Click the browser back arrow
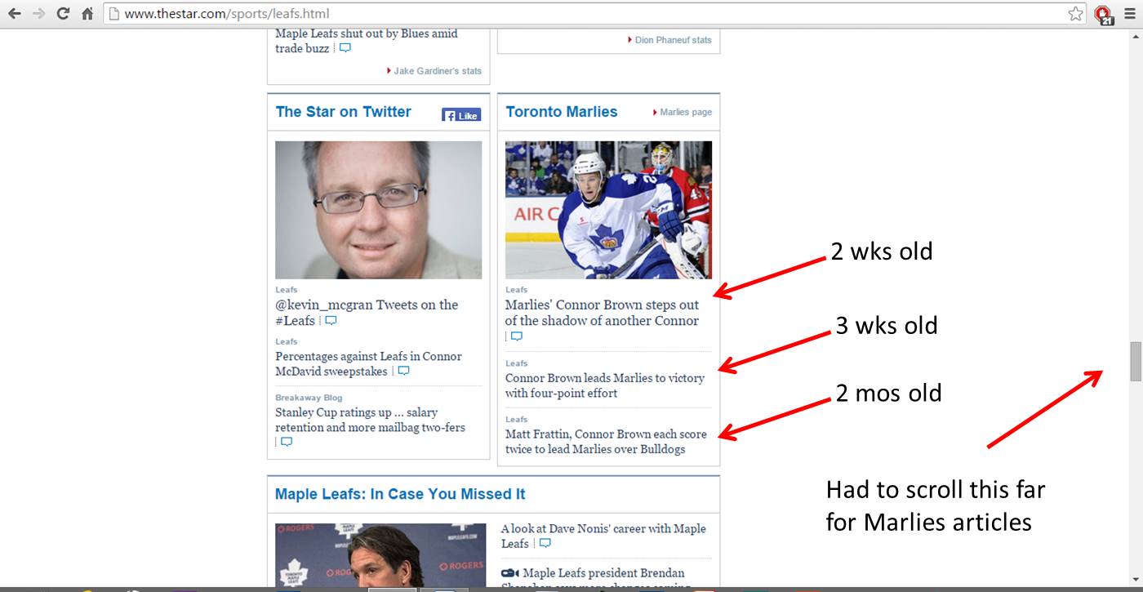Viewport: 1143px width, 592px height. pos(14,14)
